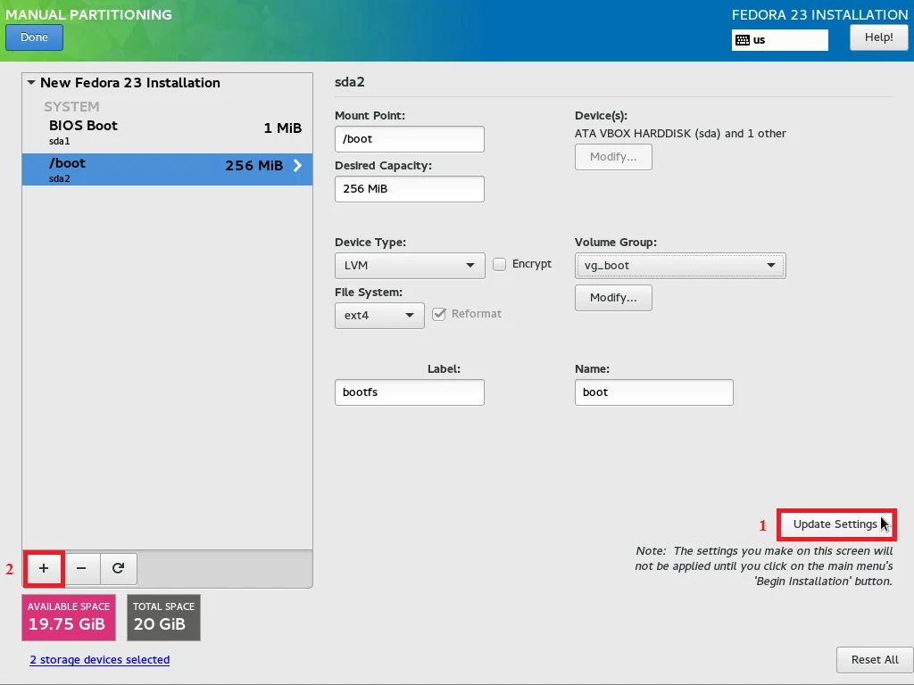
Task: Click the Done button
Action: click(35, 37)
